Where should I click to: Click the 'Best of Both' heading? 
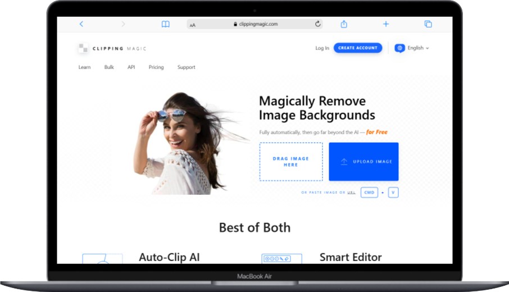255,227
